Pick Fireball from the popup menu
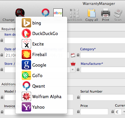This screenshot has height=118, width=125. click(x=41, y=54)
